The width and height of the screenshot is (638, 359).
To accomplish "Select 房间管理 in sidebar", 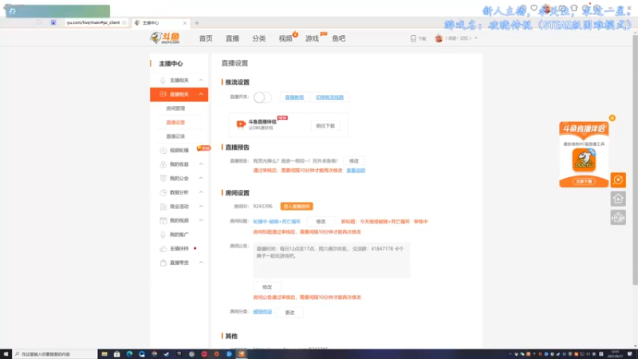I will click(x=175, y=108).
